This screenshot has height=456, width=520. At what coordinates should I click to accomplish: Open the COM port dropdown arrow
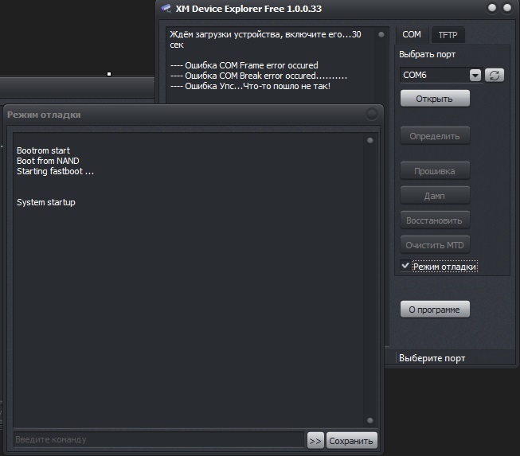point(475,76)
